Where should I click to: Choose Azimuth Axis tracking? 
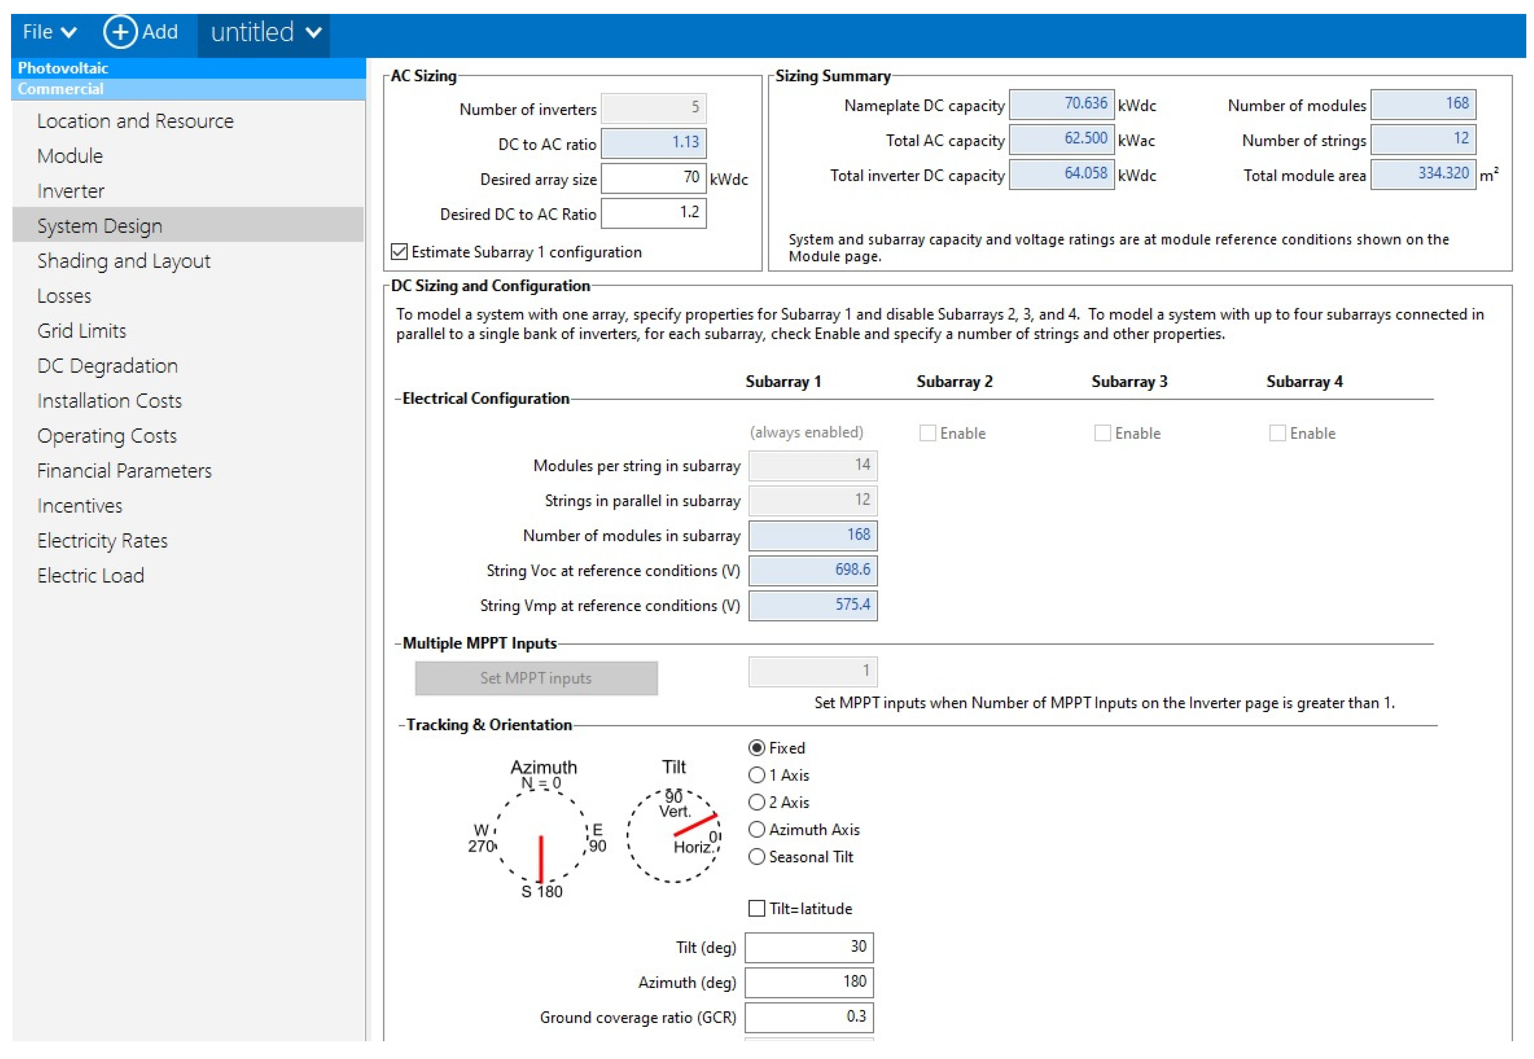pos(756,830)
